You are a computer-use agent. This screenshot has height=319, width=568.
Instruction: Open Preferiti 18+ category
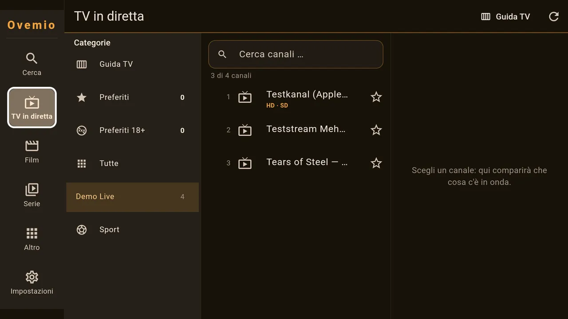[x=132, y=130]
